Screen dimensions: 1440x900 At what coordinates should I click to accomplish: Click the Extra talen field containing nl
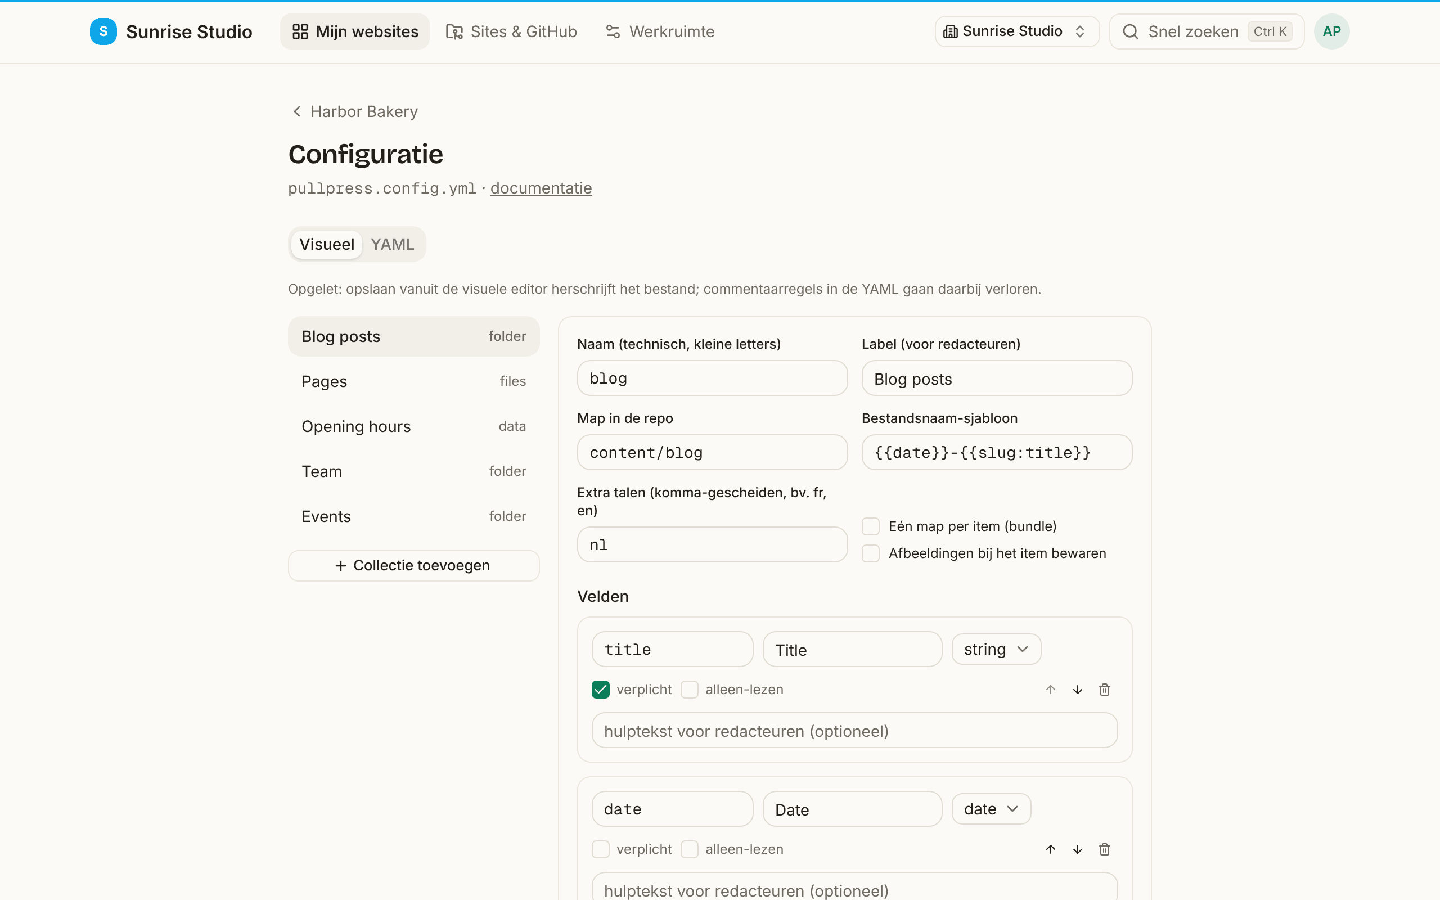712,544
